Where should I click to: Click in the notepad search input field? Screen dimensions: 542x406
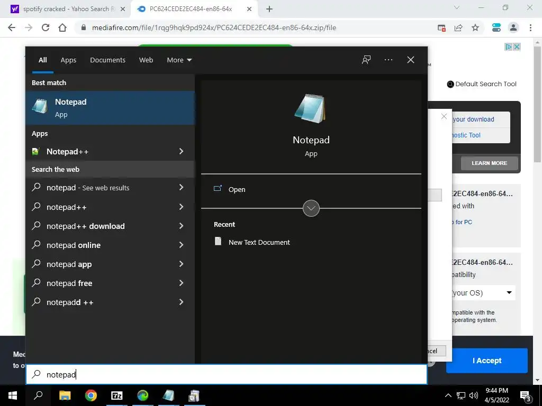click(x=227, y=374)
